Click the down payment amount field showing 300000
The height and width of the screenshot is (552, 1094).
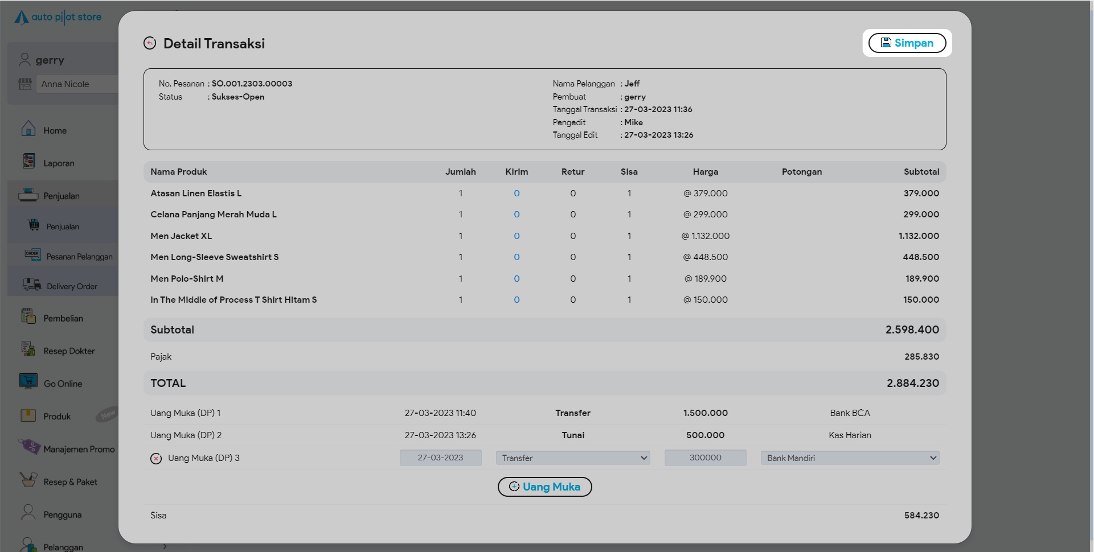[705, 458]
